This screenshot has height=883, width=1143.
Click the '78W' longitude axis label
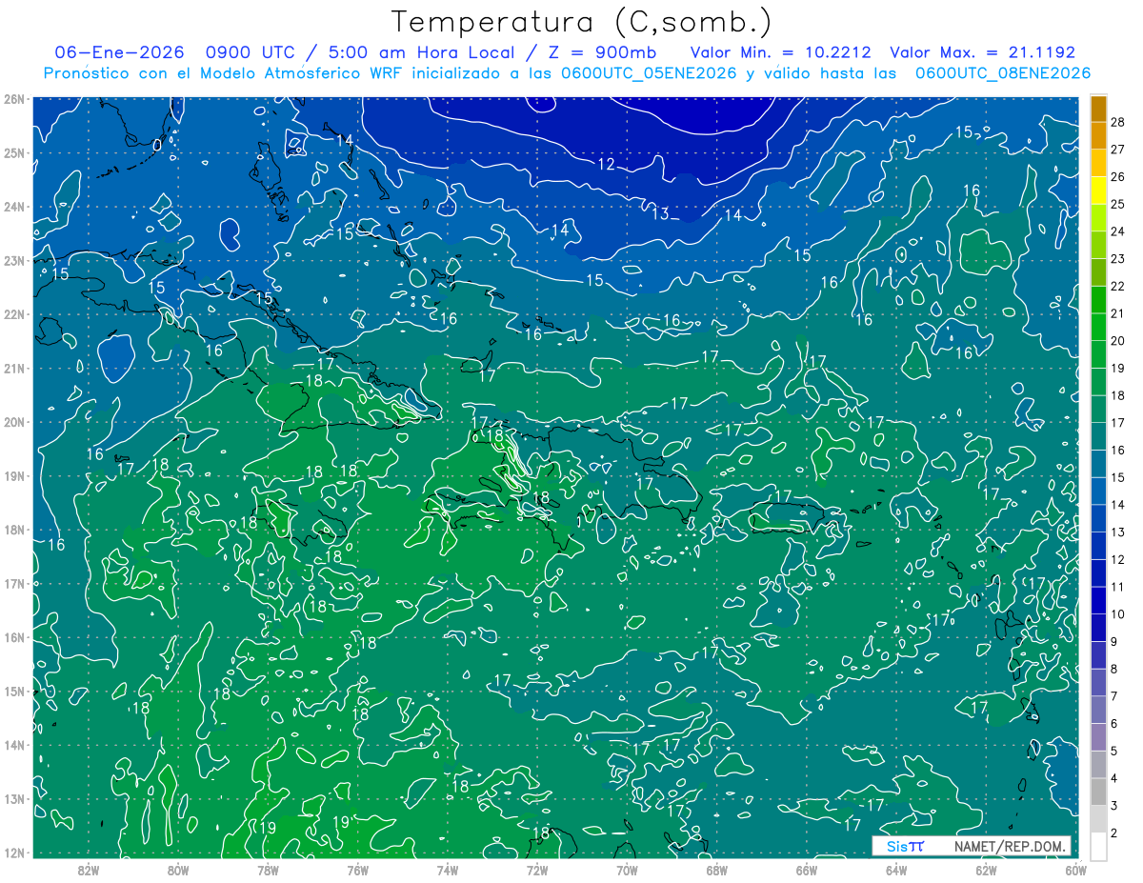click(x=268, y=870)
